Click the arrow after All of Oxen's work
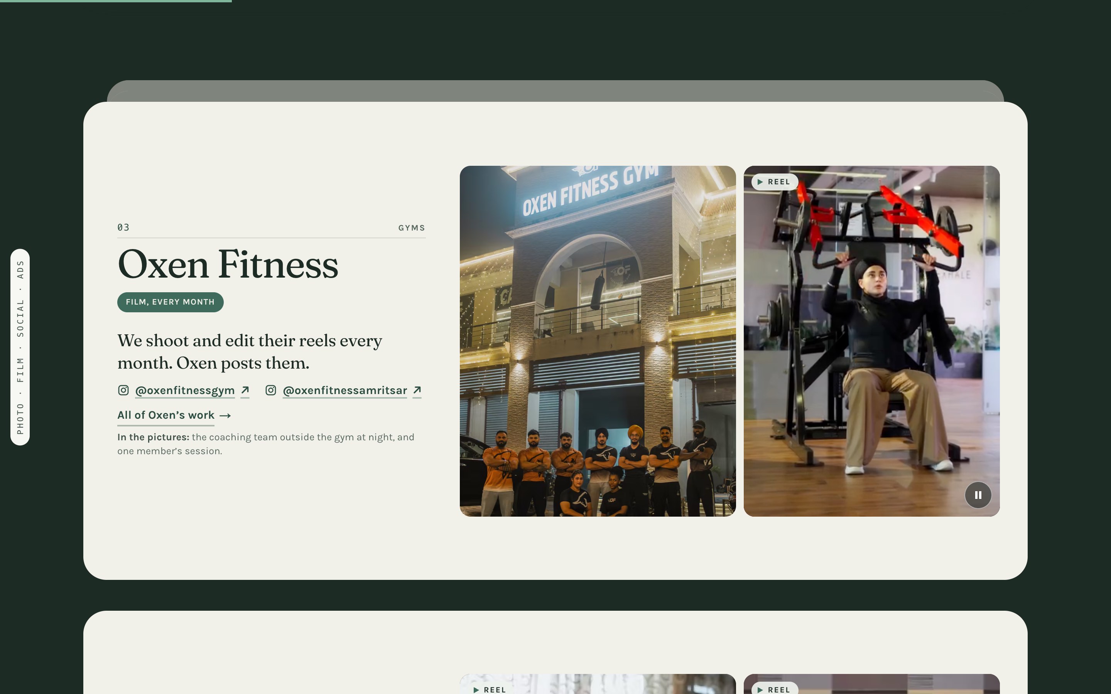This screenshot has height=694, width=1111. tap(225, 416)
